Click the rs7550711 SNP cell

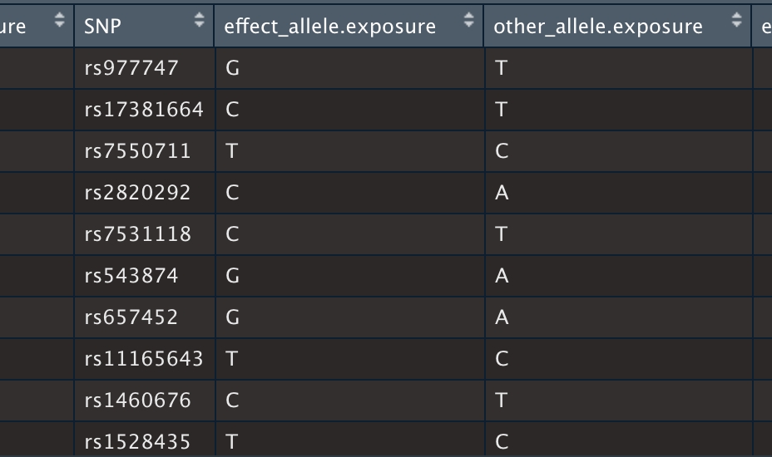click(x=137, y=151)
